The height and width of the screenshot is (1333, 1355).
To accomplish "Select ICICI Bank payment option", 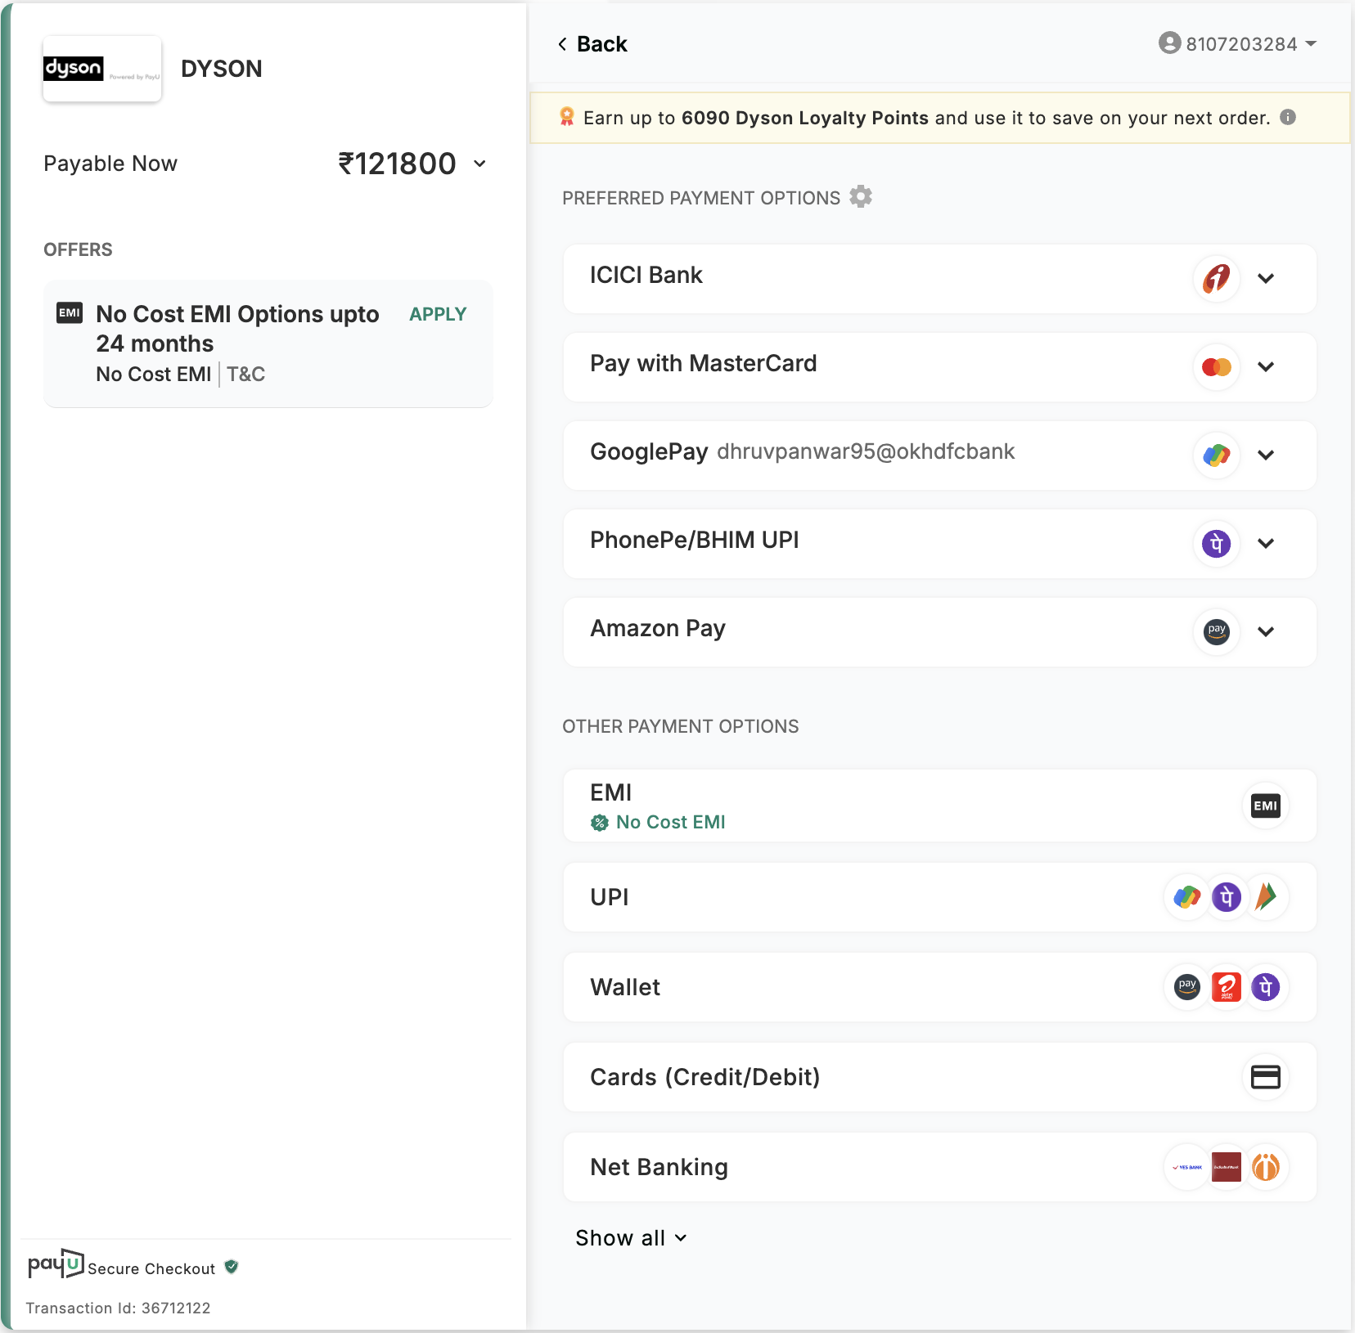I will (939, 278).
